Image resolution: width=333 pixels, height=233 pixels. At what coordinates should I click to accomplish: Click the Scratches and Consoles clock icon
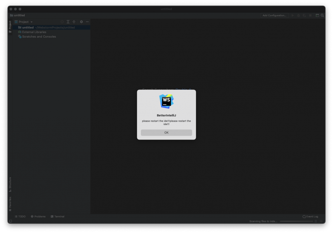20,37
